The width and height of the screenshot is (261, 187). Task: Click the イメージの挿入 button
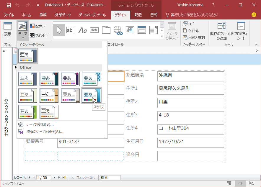point(172,31)
